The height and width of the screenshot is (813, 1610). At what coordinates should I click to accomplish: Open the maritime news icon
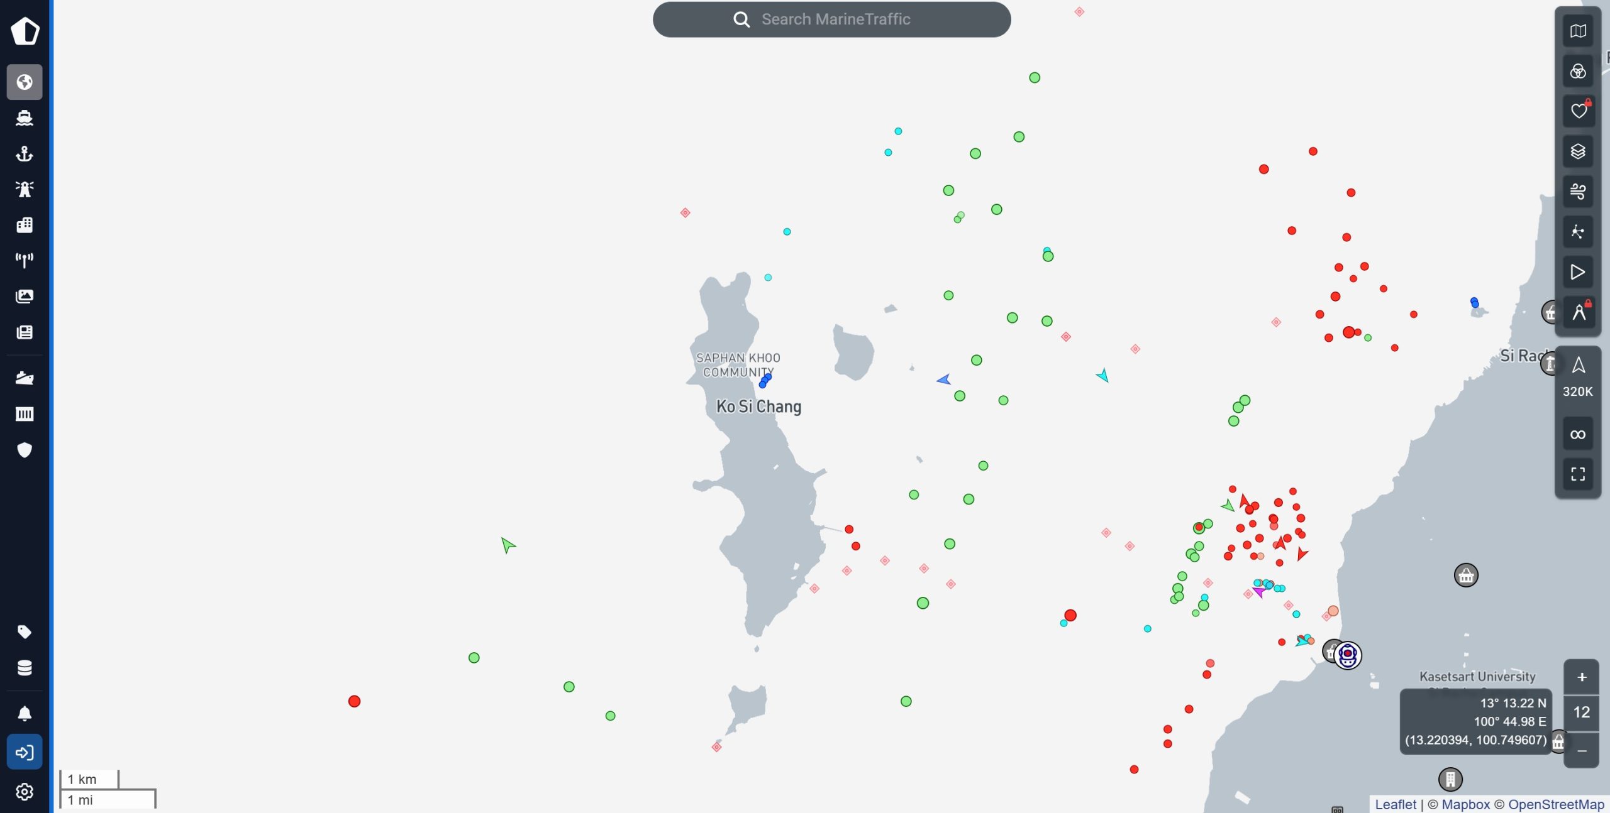tap(25, 332)
